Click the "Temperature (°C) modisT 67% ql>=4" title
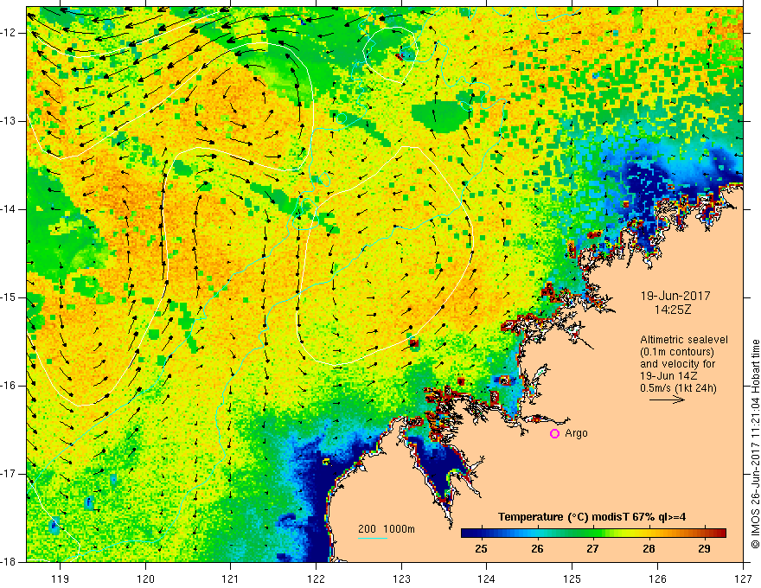This screenshot has height=588, width=761. click(x=592, y=517)
